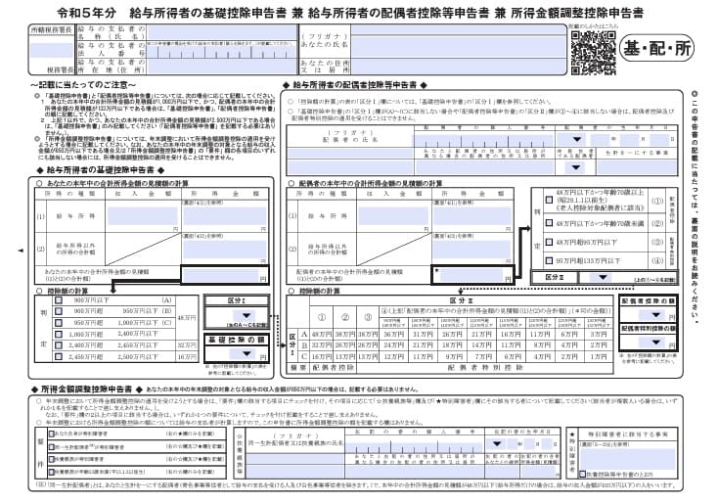Screen dimensions: 718x503
Task: Click the 給与の支払者の名称 input field
Action: (x=222, y=33)
